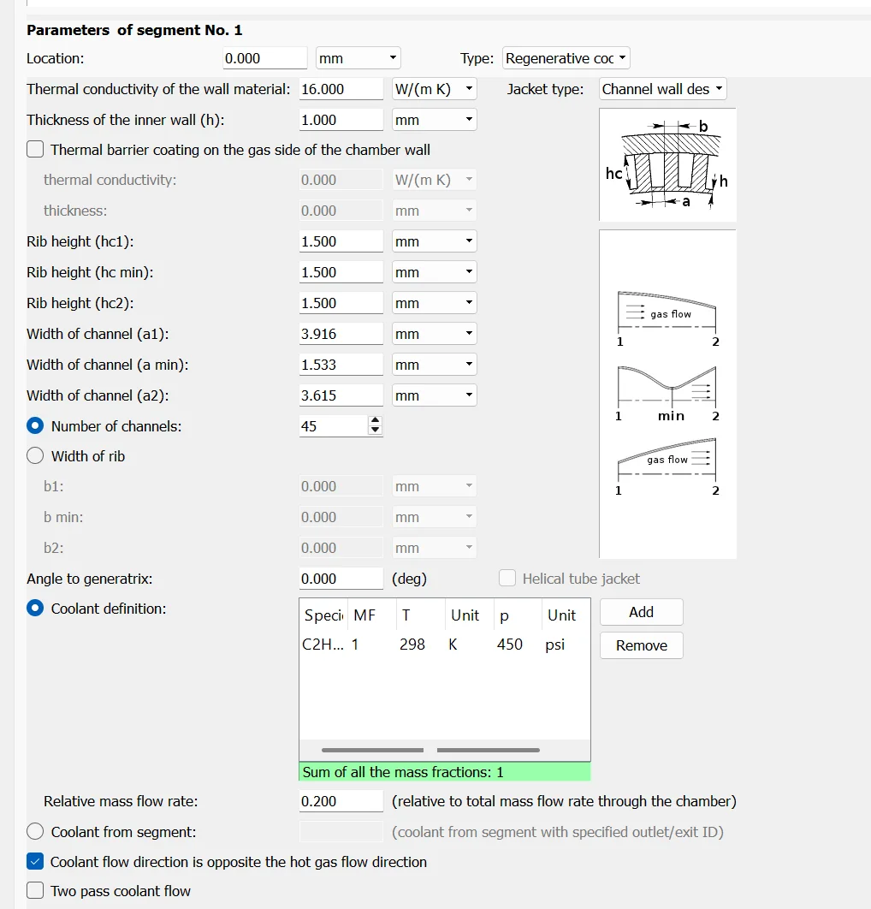Open the Type Regenerative cooling dropdown

566,58
